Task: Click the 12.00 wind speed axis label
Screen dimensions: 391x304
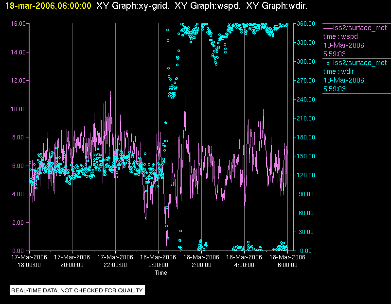Action: tap(18, 81)
